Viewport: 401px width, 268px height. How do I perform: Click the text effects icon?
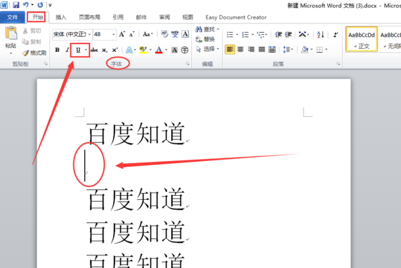(x=129, y=50)
